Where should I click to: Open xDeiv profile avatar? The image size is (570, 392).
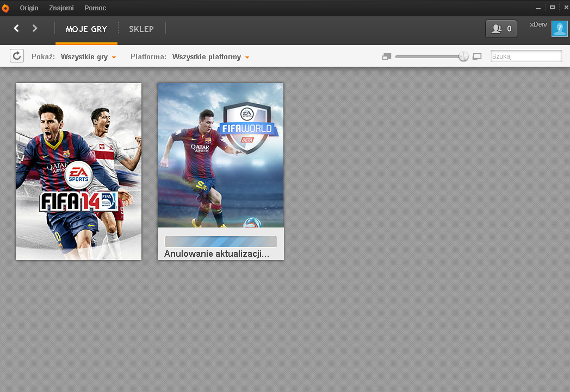(559, 29)
